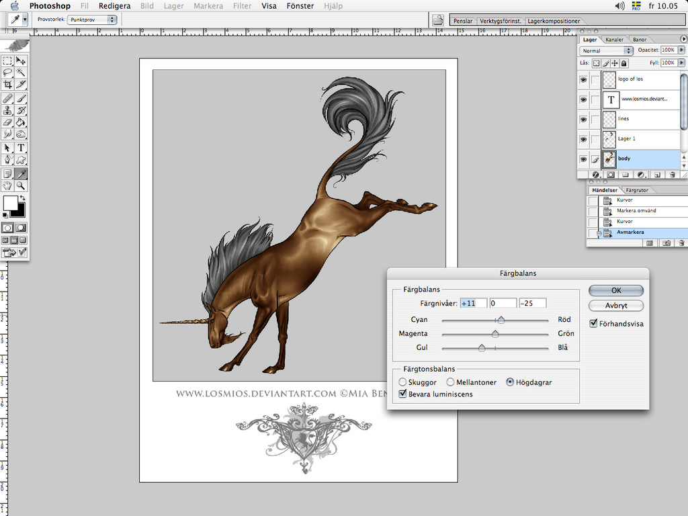The width and height of the screenshot is (688, 516).
Task: Select the Move tool
Action: pos(21,60)
